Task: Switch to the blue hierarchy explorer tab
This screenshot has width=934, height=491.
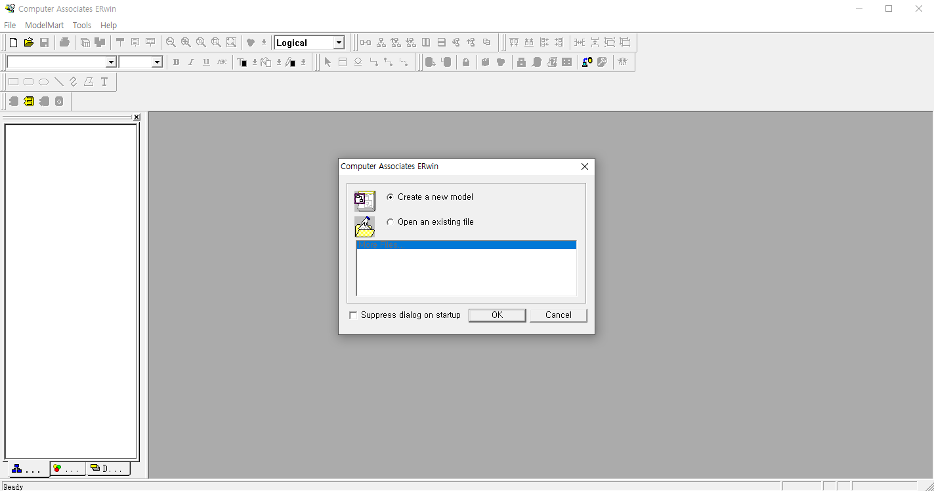Action: point(28,469)
